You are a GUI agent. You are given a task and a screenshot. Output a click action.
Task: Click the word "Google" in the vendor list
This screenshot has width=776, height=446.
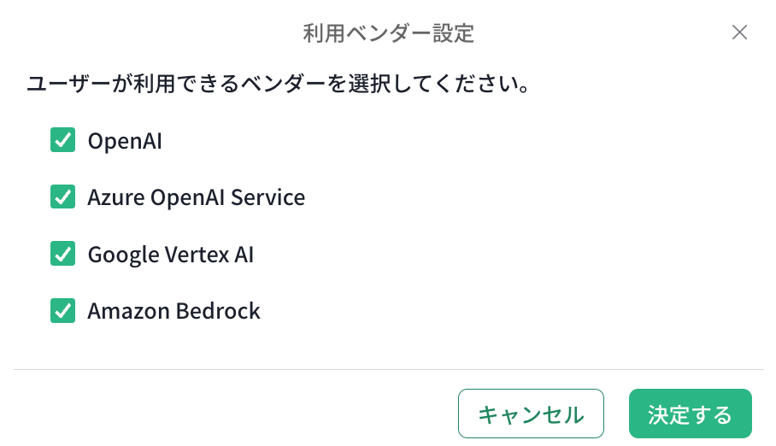pyautogui.click(x=121, y=255)
